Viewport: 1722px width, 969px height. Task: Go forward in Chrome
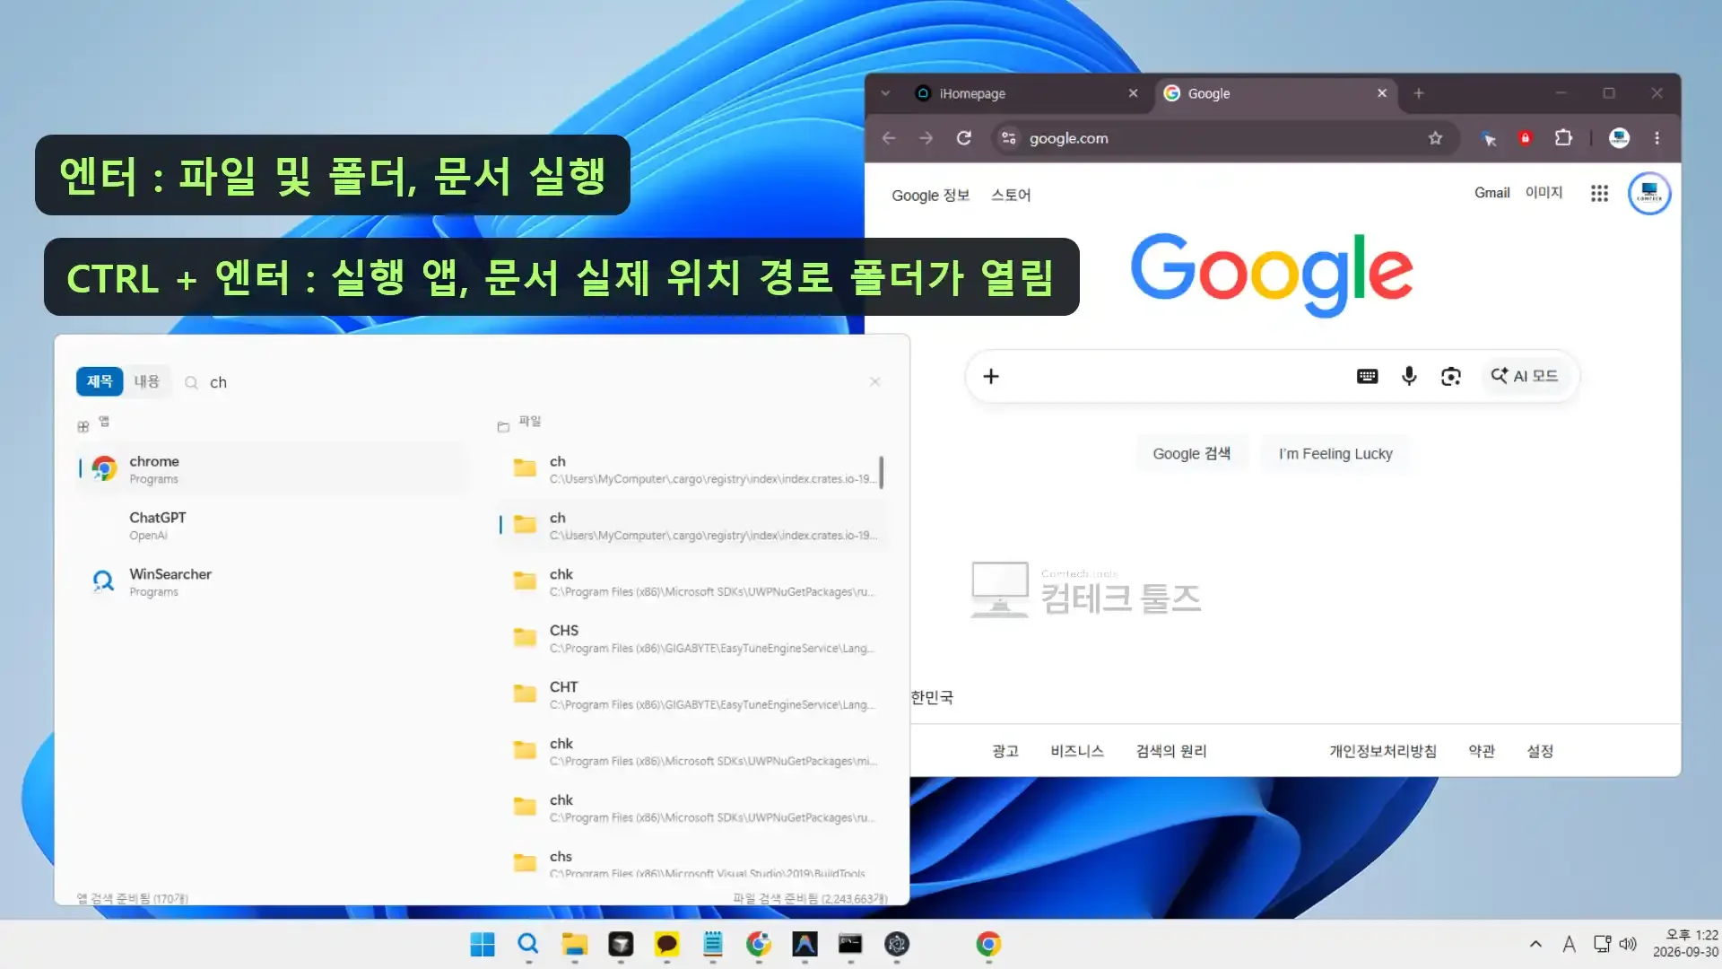(x=926, y=138)
